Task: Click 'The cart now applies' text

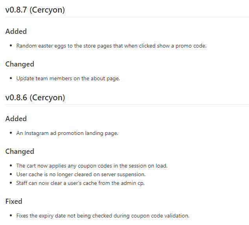Action: tap(41, 166)
